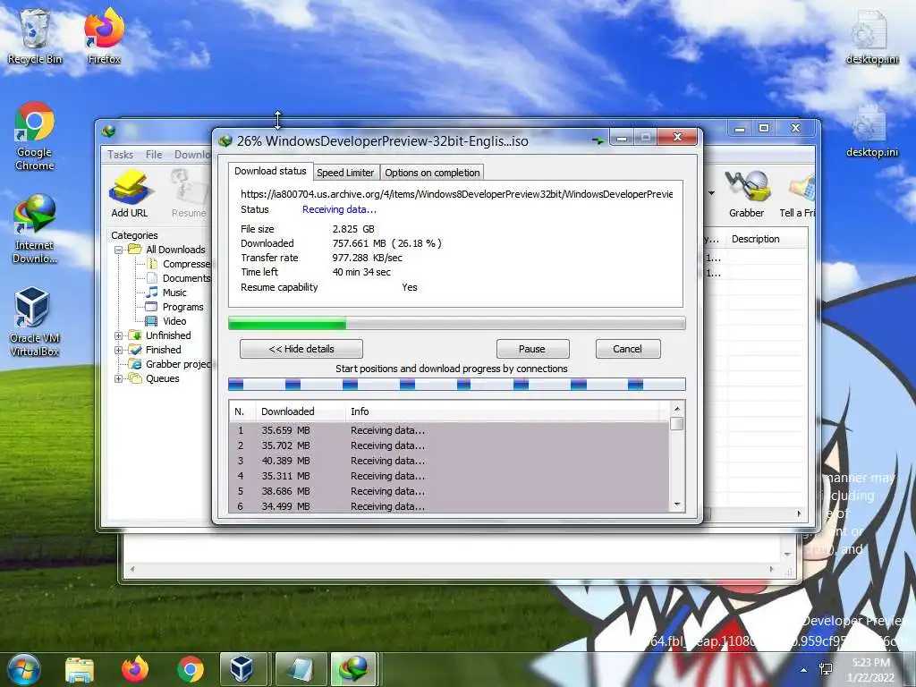Click the Resume toolbar icon
The image size is (916, 687).
click(189, 194)
